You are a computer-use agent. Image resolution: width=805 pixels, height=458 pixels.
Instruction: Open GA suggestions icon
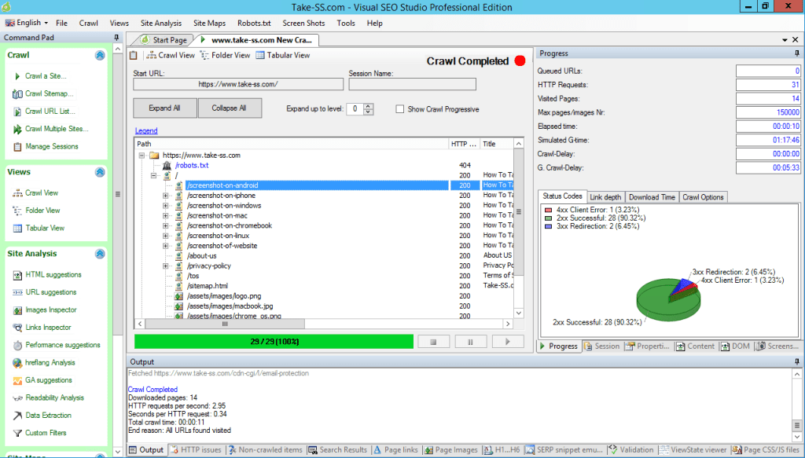[17, 380]
